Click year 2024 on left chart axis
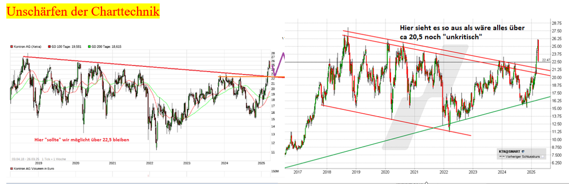The height and width of the screenshot is (184, 569). pyautogui.click(x=224, y=164)
